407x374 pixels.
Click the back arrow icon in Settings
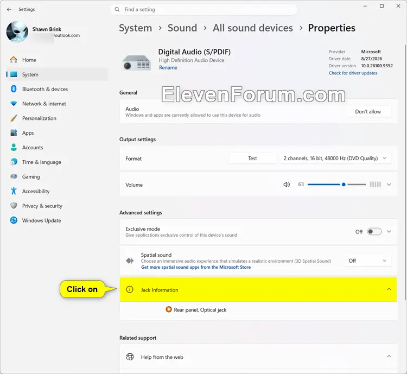click(9, 9)
